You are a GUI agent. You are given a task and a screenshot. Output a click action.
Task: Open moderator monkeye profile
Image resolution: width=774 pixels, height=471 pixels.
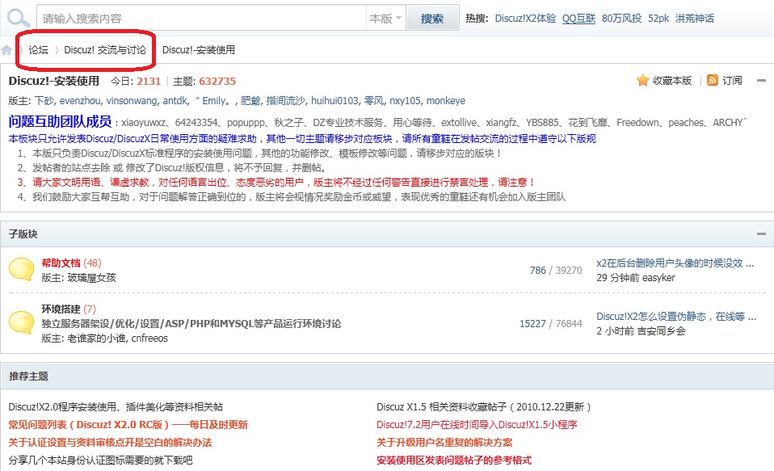[x=446, y=101]
